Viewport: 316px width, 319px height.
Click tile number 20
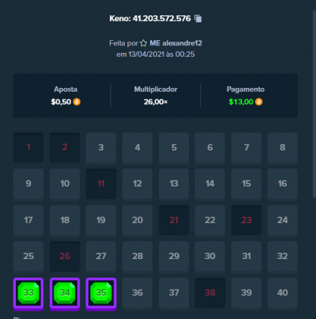(x=138, y=220)
